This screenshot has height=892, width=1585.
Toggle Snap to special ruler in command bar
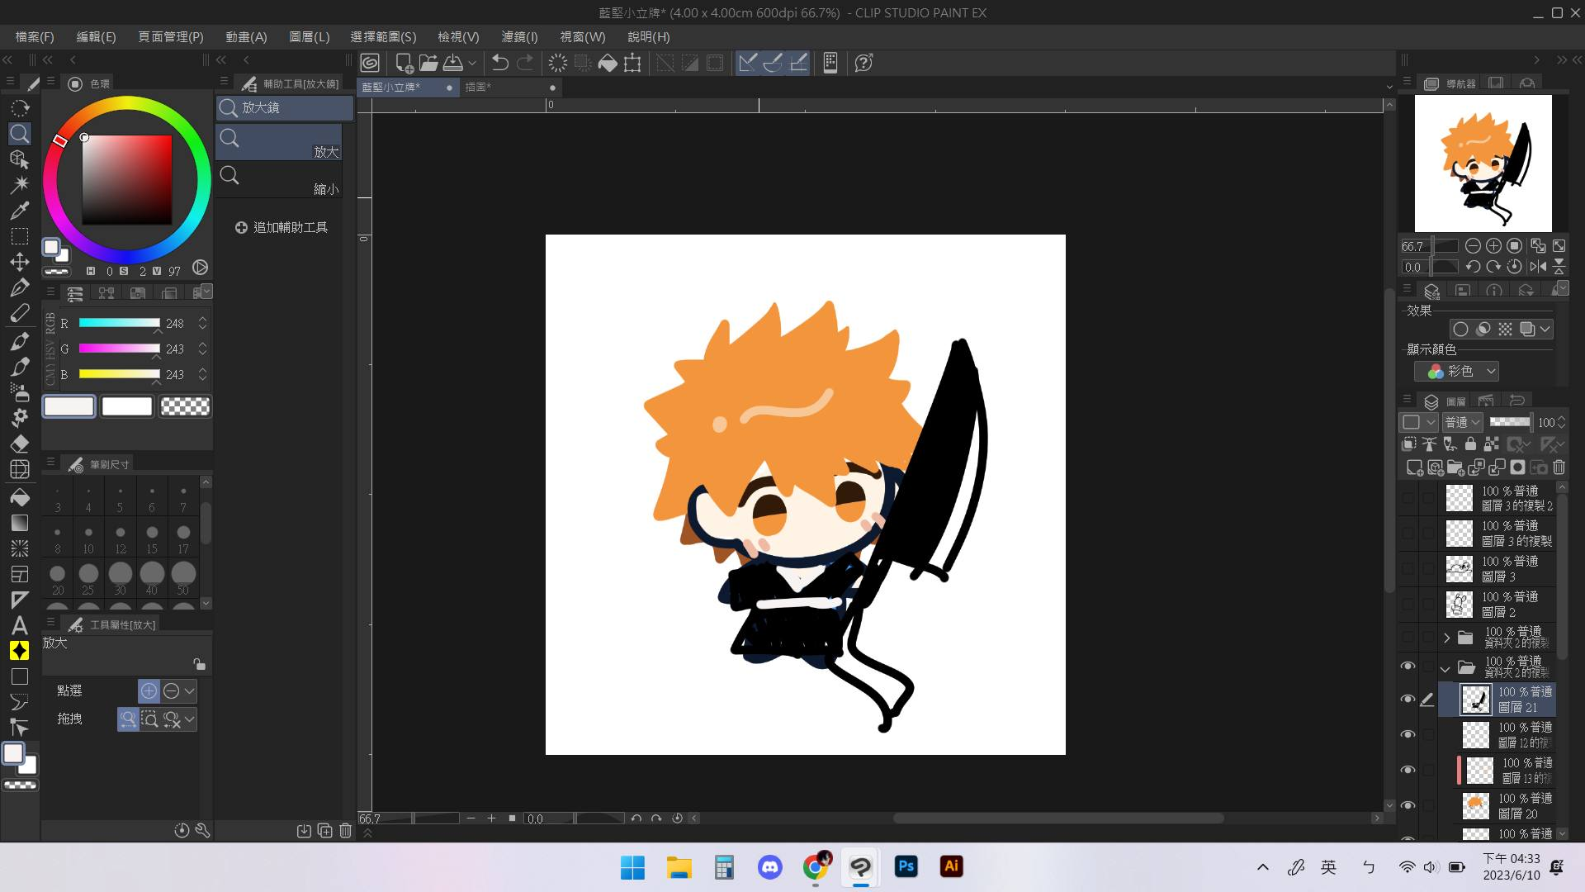pyautogui.click(x=773, y=63)
